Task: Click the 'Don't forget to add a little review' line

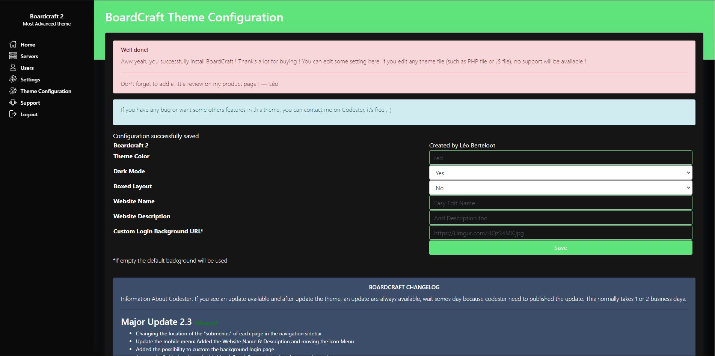Action: point(199,84)
